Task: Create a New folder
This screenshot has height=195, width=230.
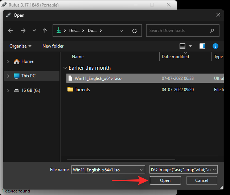Action: pyautogui.click(x=53, y=46)
